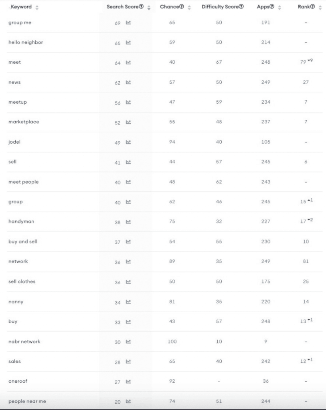
Task: Open trend chart icon for "group me"
Action: [128, 22]
